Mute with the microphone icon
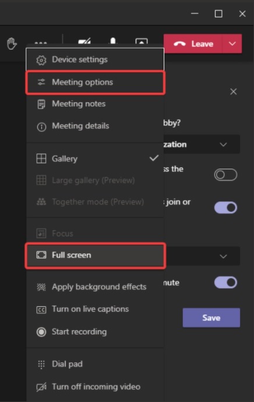The height and width of the screenshot is (402, 254). pos(112,41)
